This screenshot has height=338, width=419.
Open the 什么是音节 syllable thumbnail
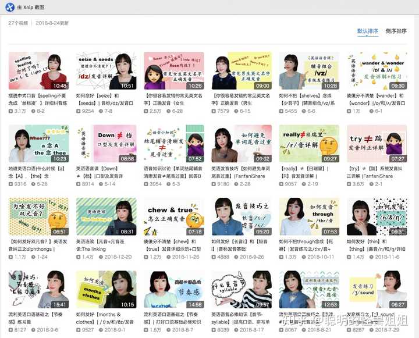coord(242,290)
